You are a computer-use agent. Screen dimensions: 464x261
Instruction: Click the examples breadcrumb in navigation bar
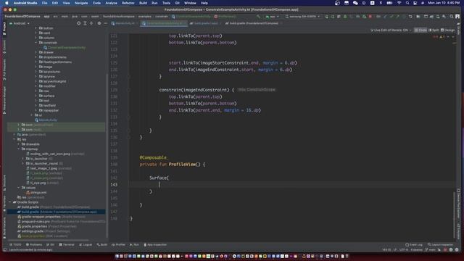pos(145,17)
